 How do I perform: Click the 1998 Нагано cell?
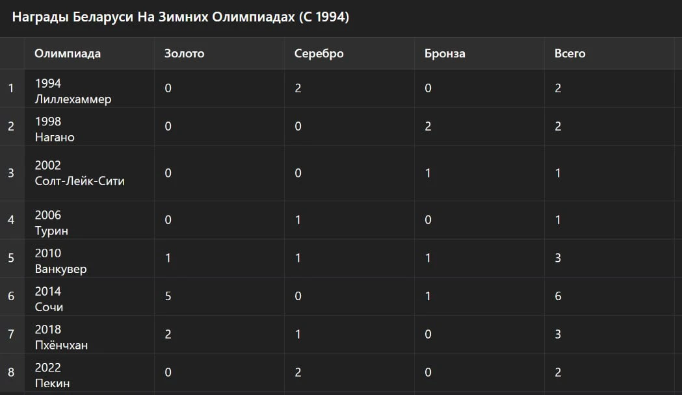pyautogui.click(x=55, y=129)
